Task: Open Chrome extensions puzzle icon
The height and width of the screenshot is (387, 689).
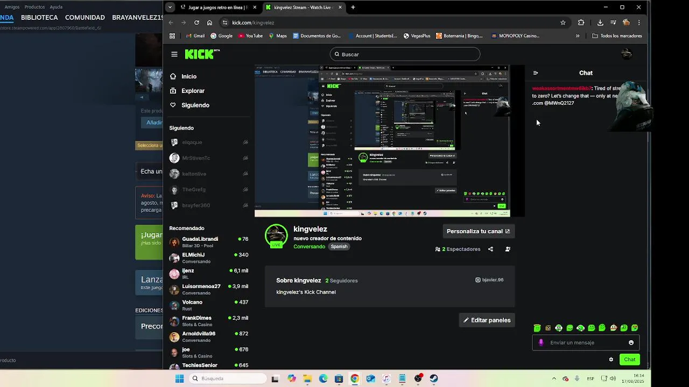Action: tap(581, 23)
